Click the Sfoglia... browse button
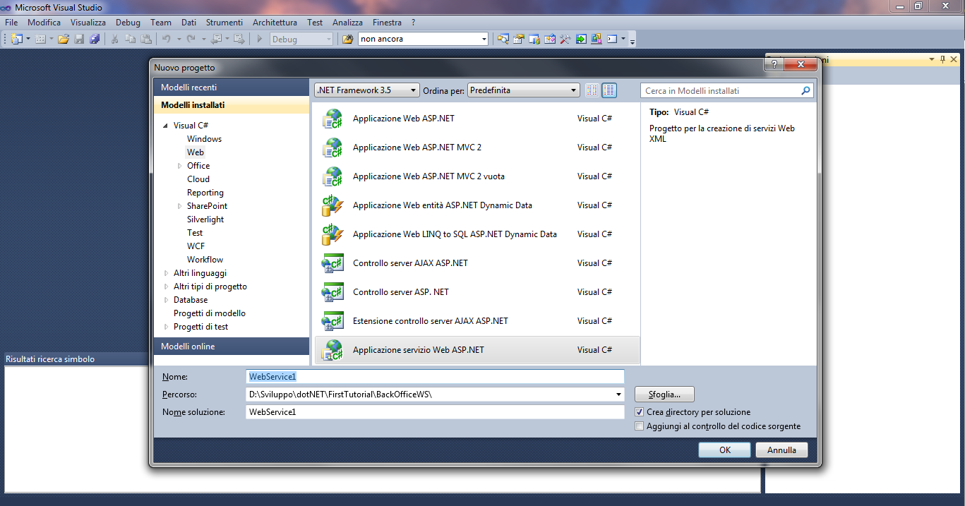This screenshot has height=506, width=965. (664, 394)
